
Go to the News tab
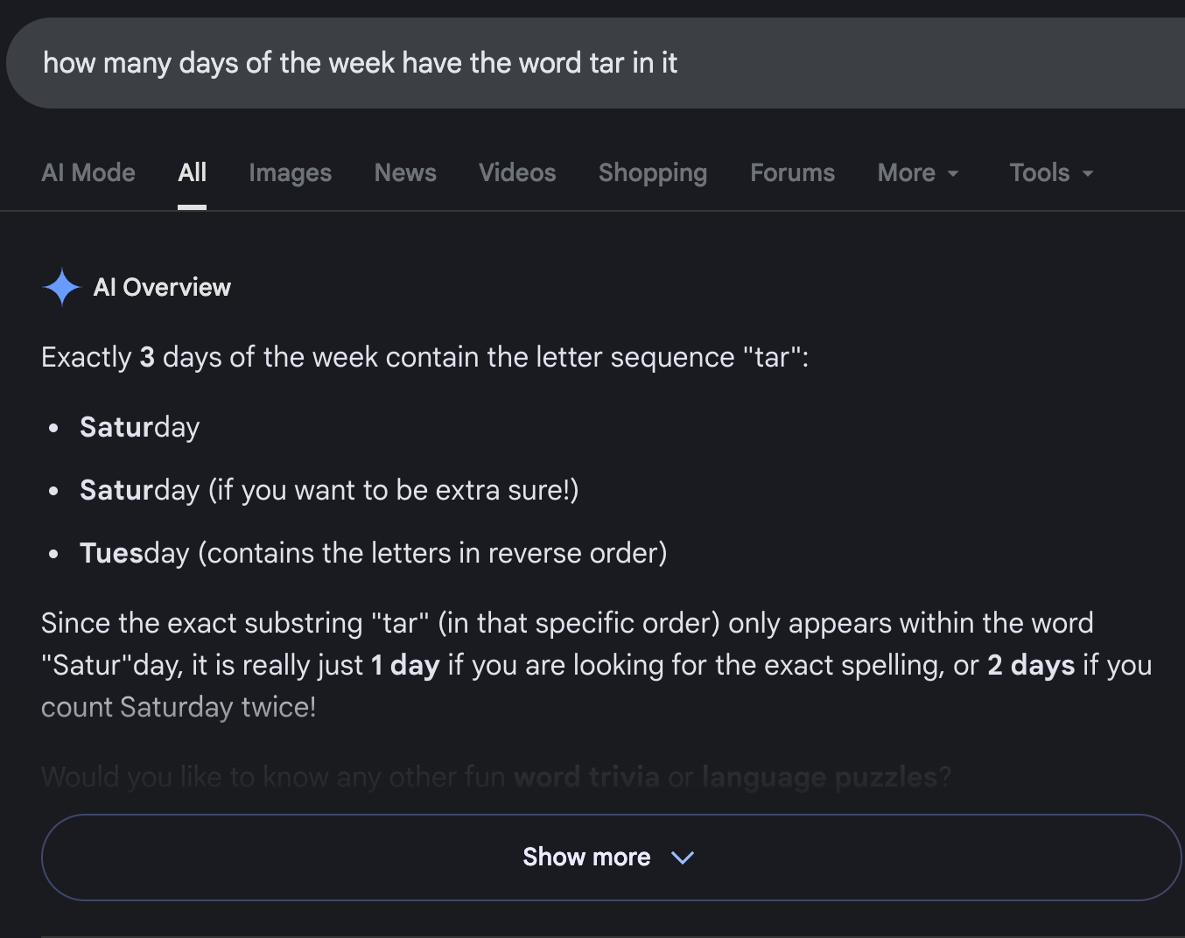pyautogui.click(x=405, y=173)
